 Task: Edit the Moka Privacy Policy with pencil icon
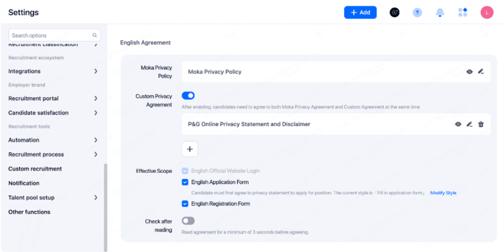(x=481, y=72)
